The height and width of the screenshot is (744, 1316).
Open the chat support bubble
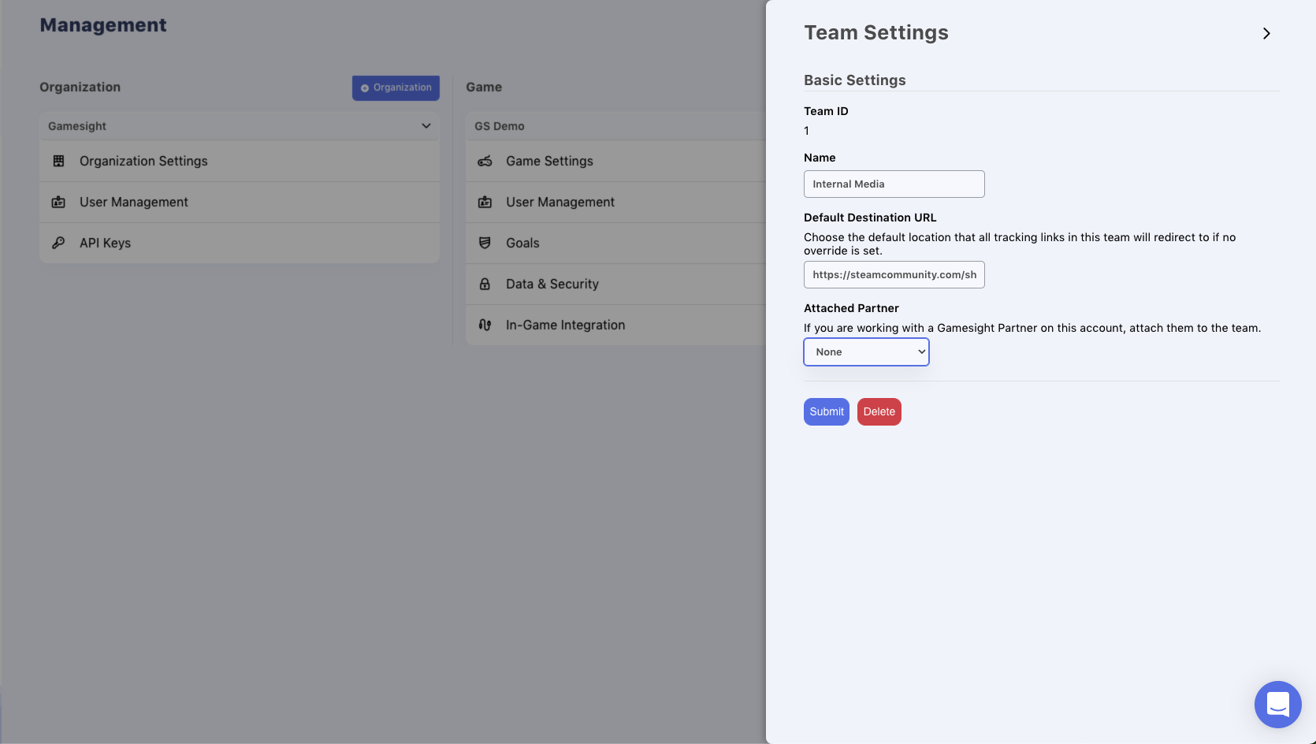(x=1277, y=705)
